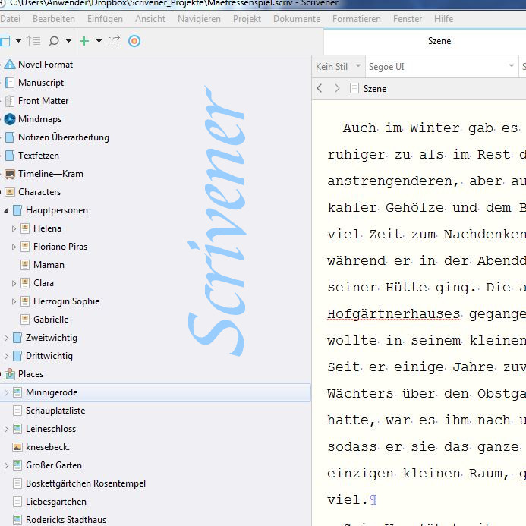Select Front Matter in the binder
Screen dimensions: 526x526
tap(43, 101)
